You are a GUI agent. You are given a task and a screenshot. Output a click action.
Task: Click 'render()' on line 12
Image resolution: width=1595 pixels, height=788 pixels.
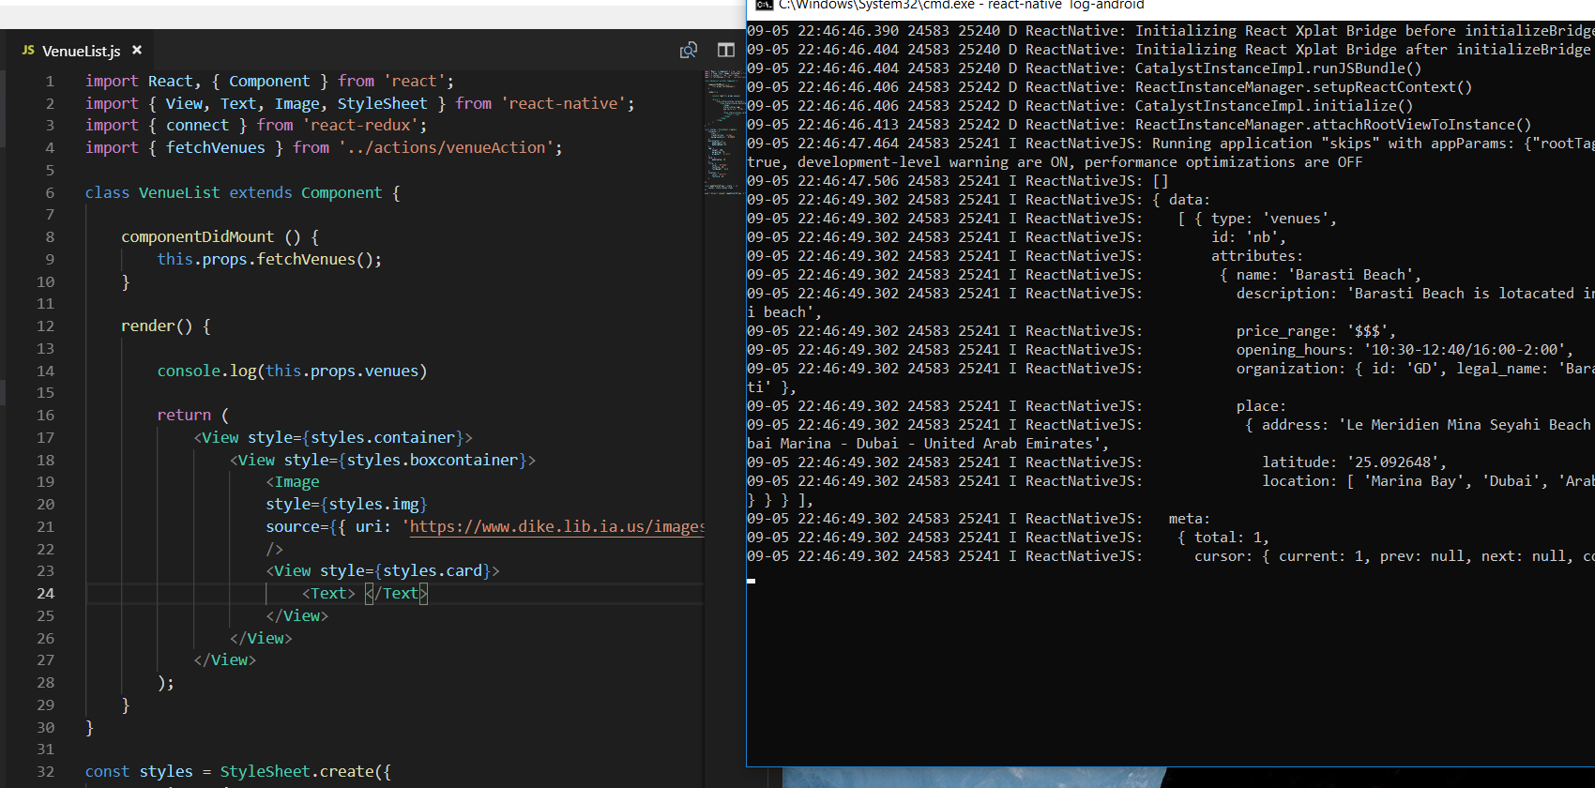coord(157,326)
